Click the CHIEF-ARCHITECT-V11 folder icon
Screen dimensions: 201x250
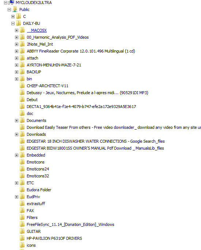click(x=22, y=86)
